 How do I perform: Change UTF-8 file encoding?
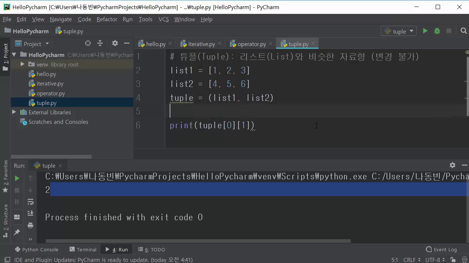pos(435,260)
